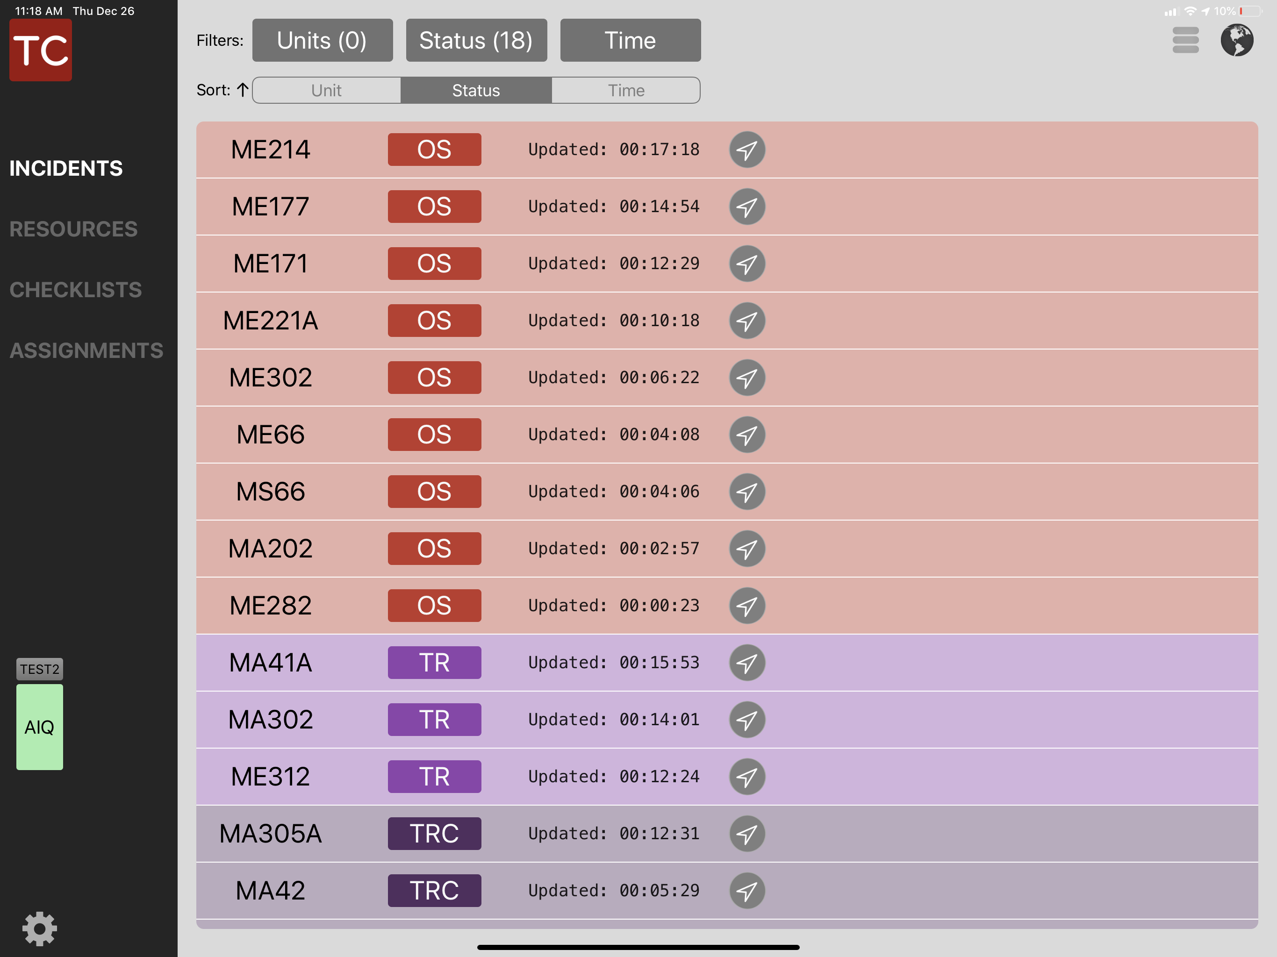The height and width of the screenshot is (957, 1277).
Task: Sort the list by Status
Action: (476, 91)
